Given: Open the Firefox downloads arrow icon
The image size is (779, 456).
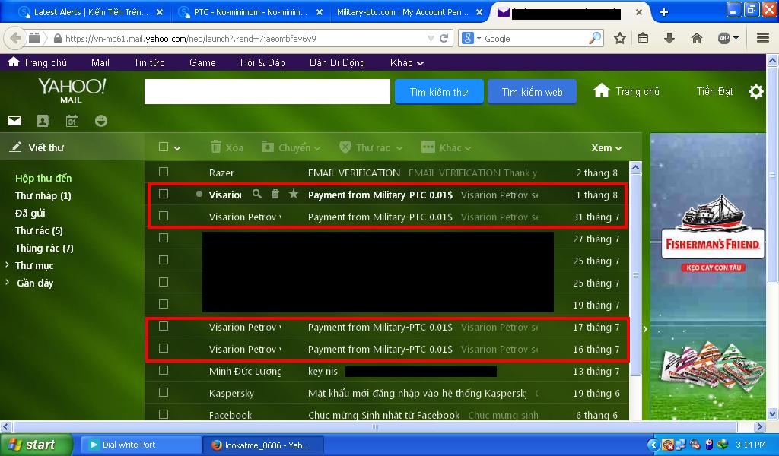Looking at the screenshot, I should click(x=669, y=38).
